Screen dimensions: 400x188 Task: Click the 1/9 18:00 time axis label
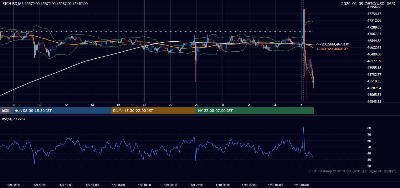(145, 185)
